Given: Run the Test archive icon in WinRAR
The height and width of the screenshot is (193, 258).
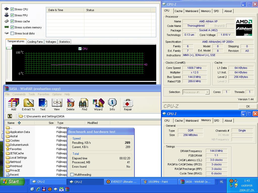Looking at the screenshot, I should tap(43, 104).
